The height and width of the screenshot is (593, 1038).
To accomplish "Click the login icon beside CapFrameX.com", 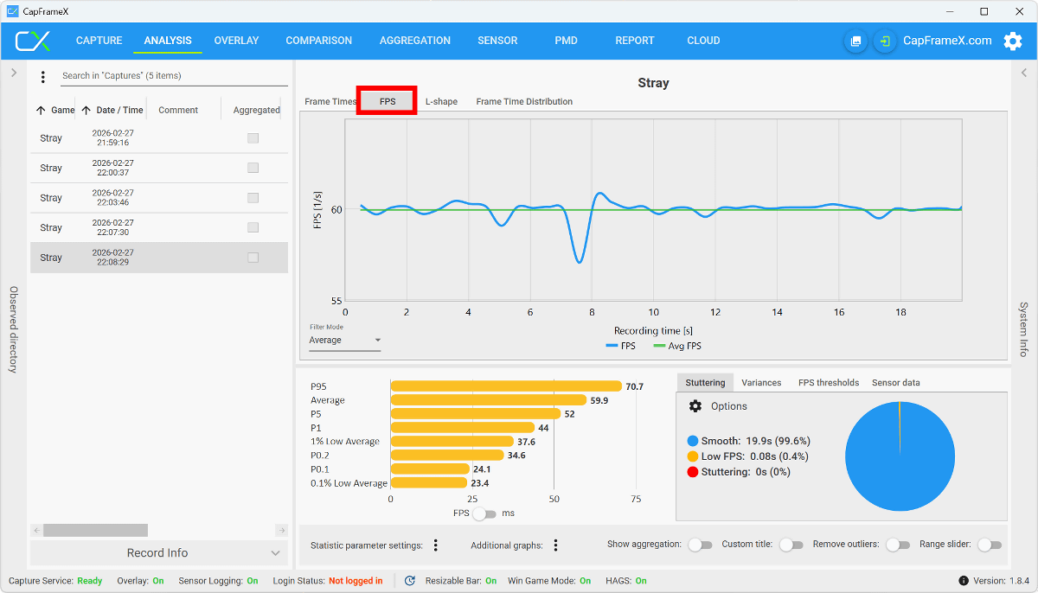I will (884, 41).
